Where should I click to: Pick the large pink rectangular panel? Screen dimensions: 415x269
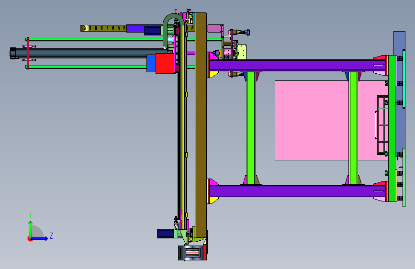[x=312, y=120]
